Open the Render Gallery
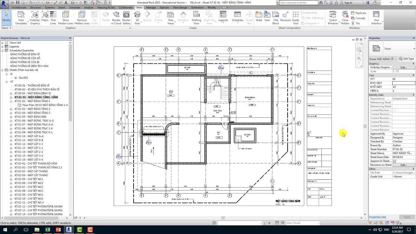 pyautogui.click(x=126, y=18)
